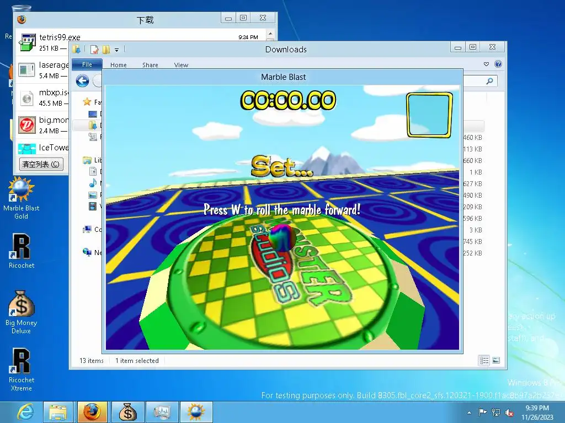Click big money entry in downloads list
The height and width of the screenshot is (423, 565).
(x=43, y=125)
